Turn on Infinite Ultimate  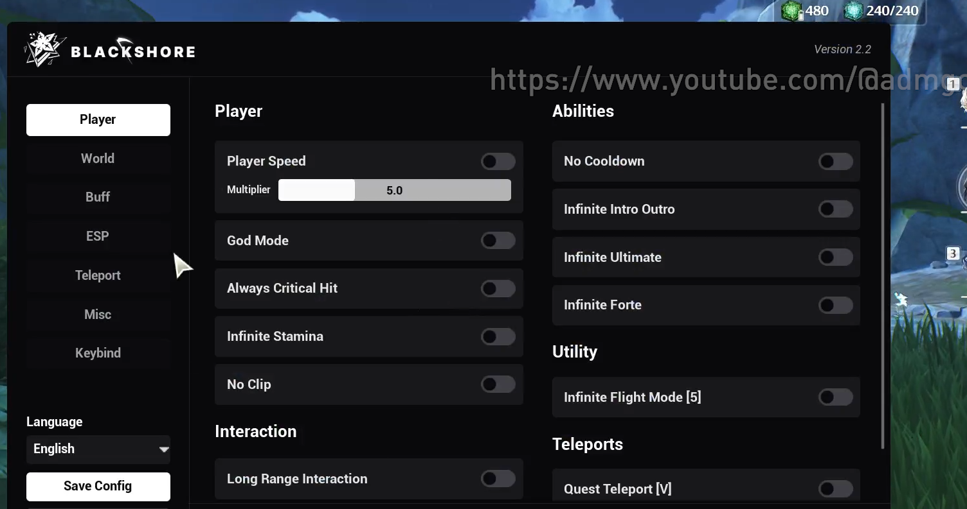[835, 257]
